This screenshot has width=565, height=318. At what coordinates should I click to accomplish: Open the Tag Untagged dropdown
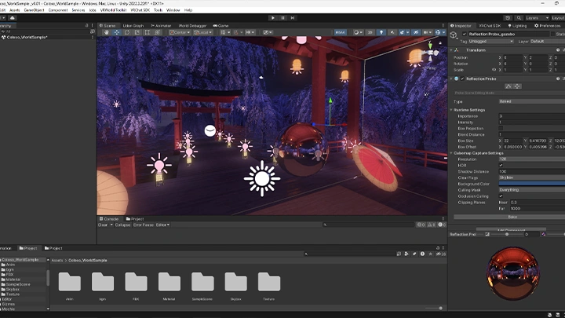click(x=490, y=42)
